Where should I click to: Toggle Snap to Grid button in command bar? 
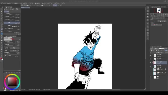59,5
